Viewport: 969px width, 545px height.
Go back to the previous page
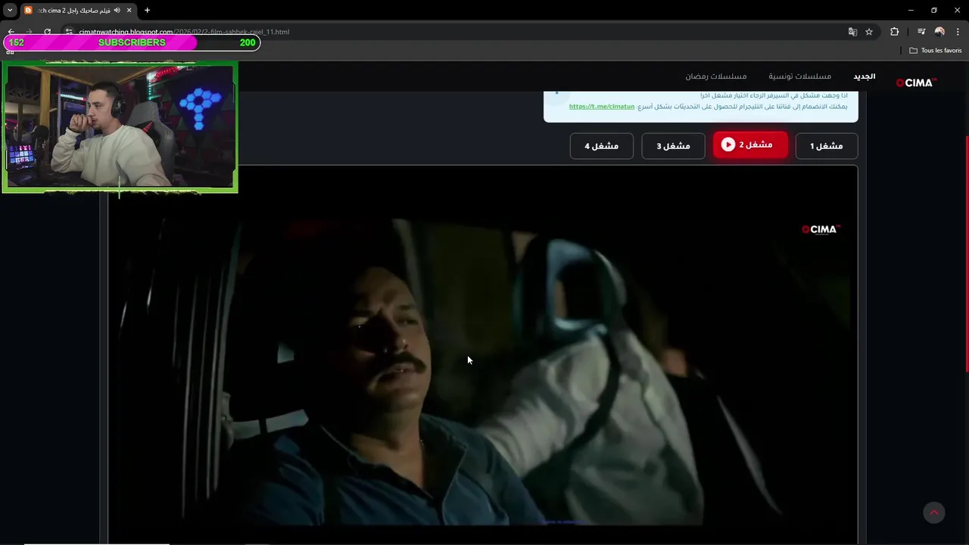pyautogui.click(x=11, y=32)
